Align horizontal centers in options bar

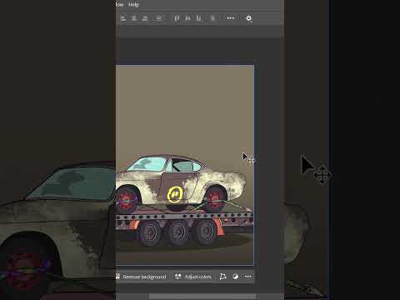tap(134, 18)
